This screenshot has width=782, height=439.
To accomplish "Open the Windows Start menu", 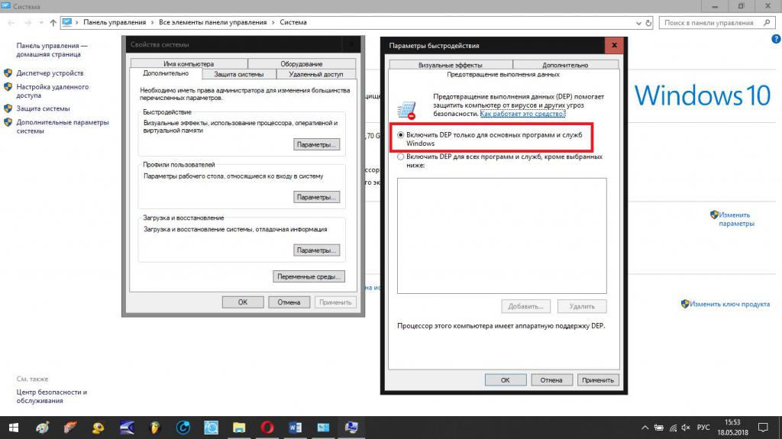I will 14,428.
